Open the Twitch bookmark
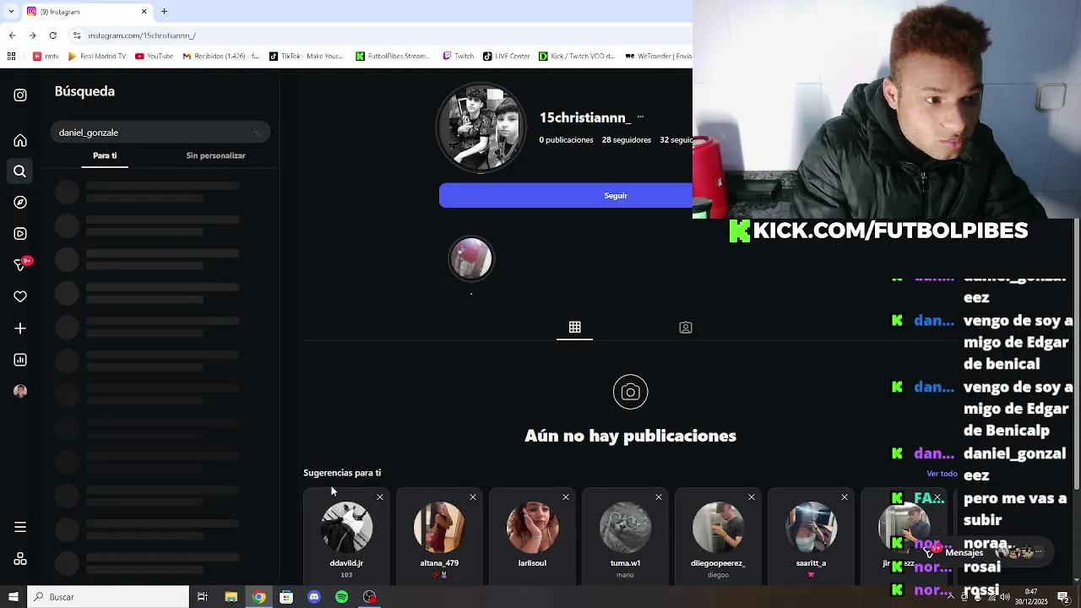 click(458, 57)
